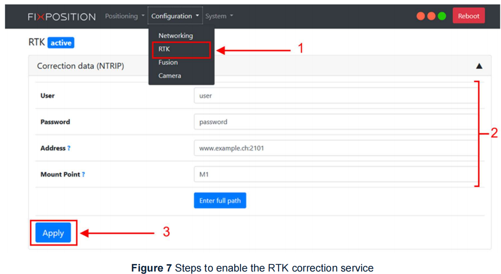Open the System dropdown menu

(216, 16)
